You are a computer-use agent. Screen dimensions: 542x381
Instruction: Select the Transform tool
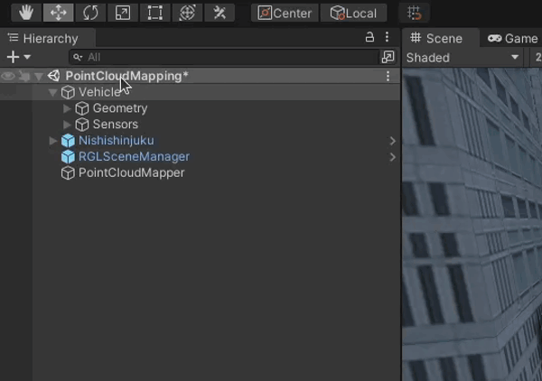tap(187, 13)
